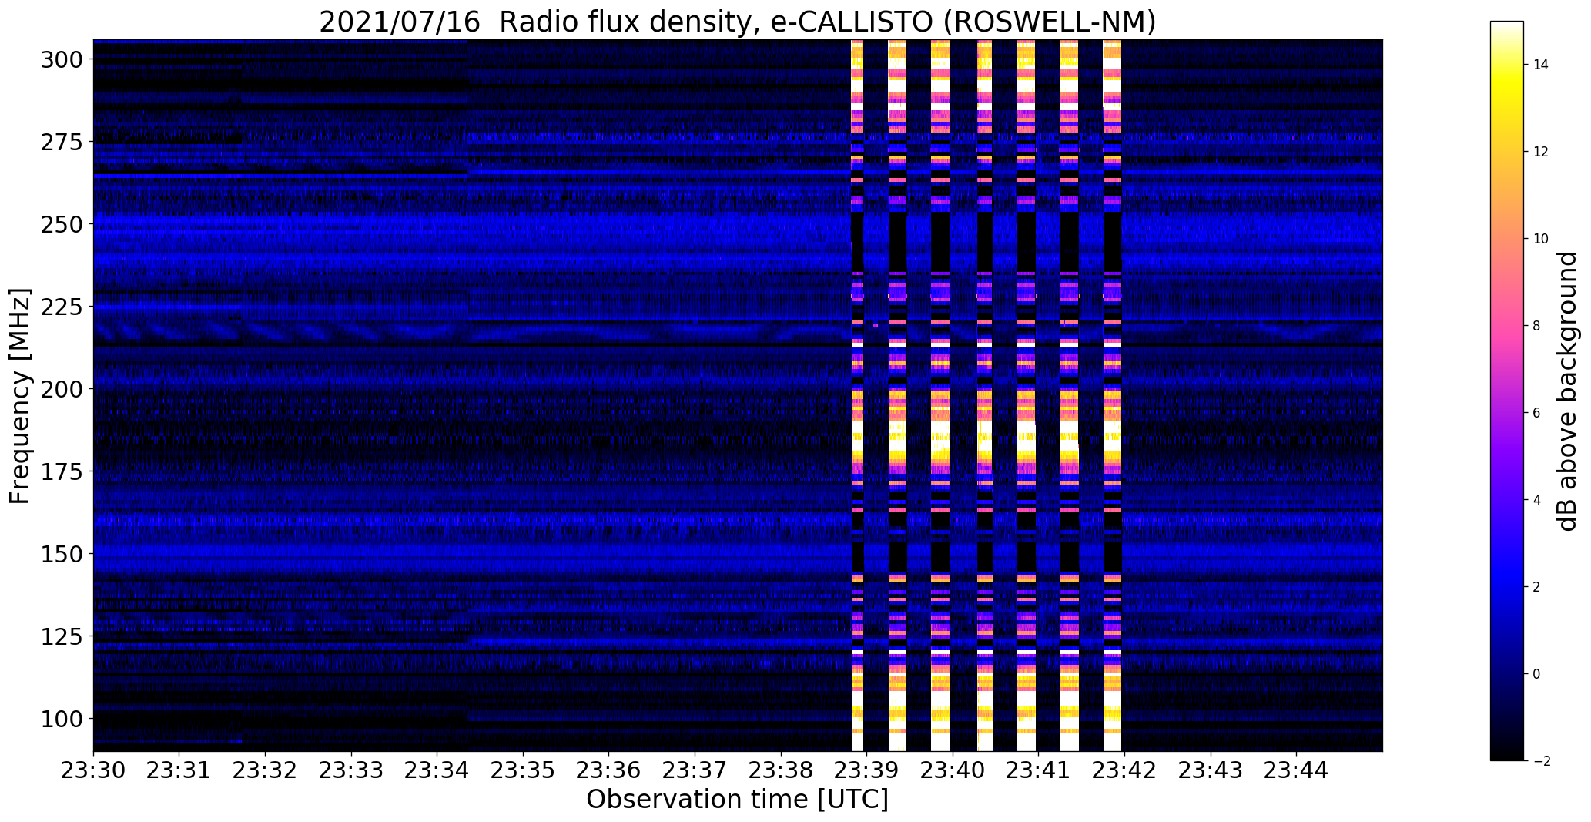Click the 250 frequency tick label

[61, 224]
